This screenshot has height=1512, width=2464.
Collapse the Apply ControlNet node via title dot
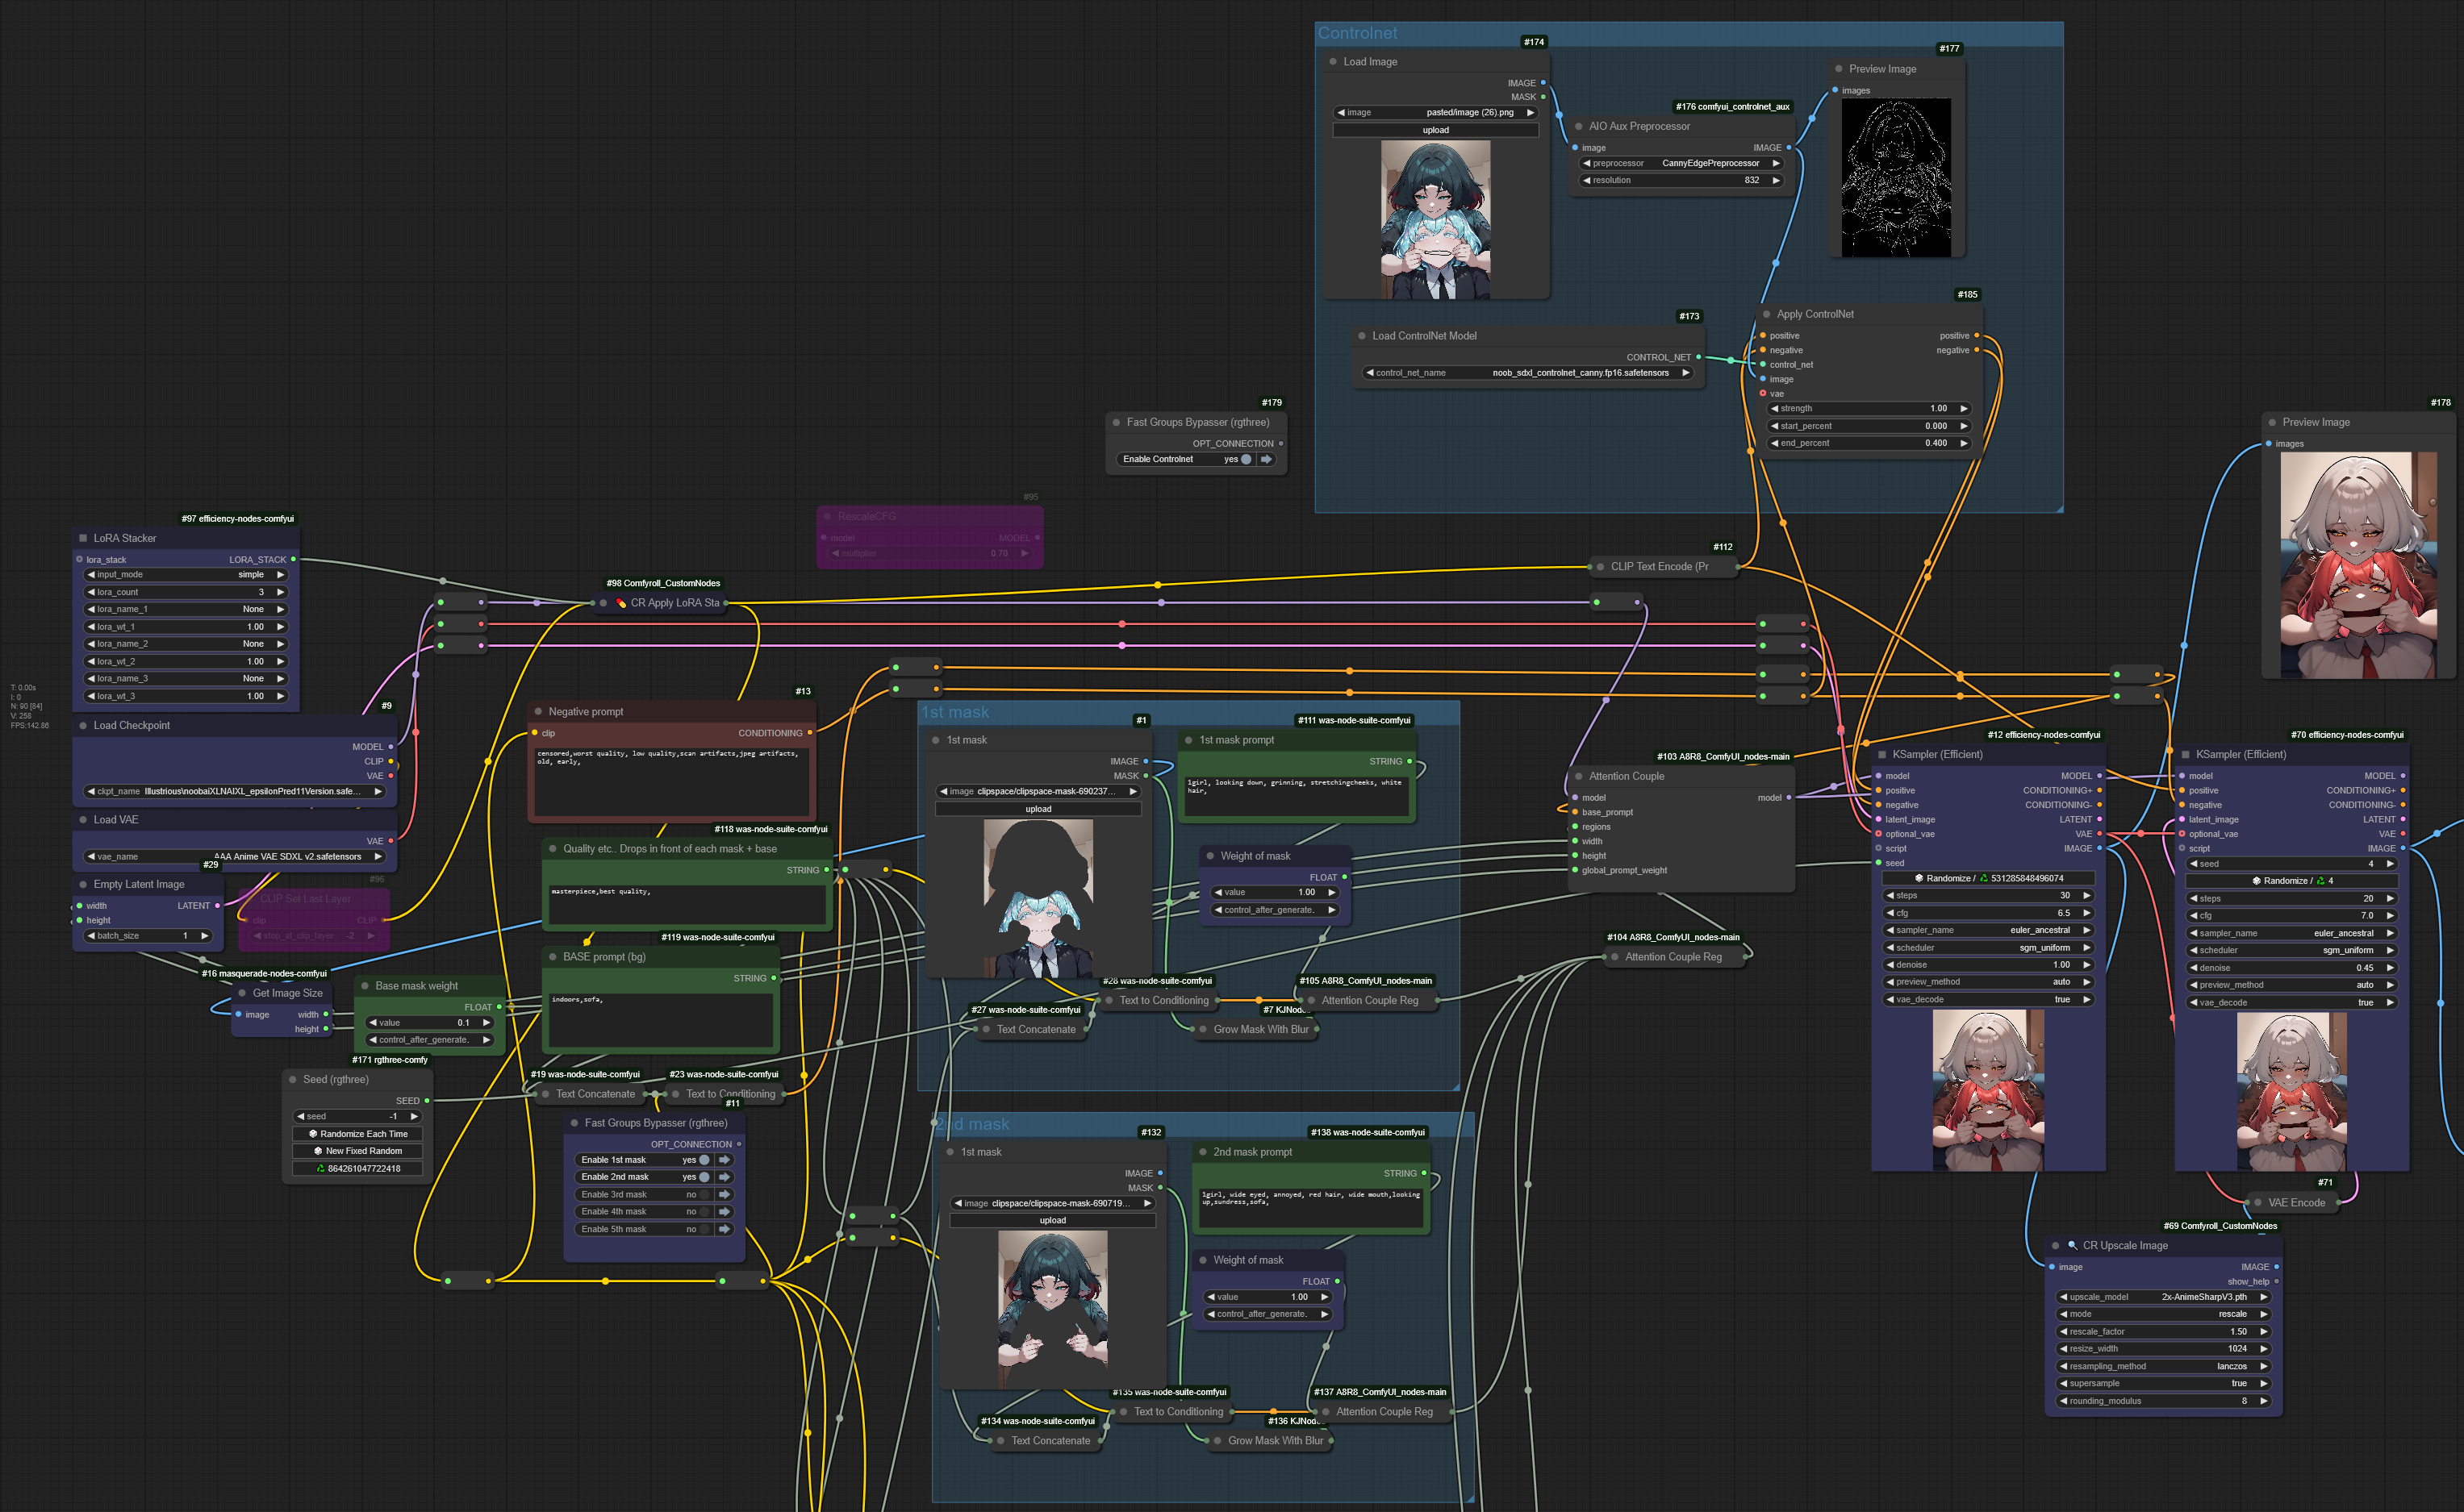point(1767,314)
